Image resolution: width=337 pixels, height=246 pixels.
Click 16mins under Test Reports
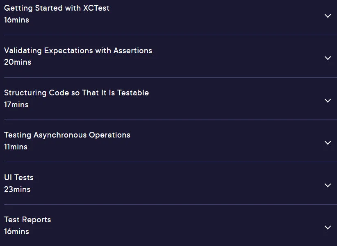pos(16,232)
